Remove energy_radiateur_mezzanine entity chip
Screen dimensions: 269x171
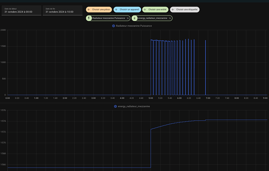[x=170, y=18]
